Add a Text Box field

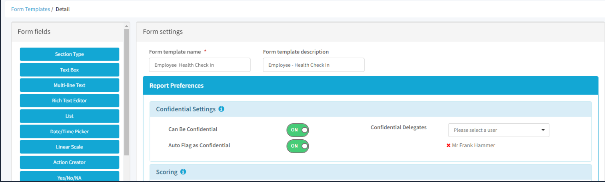click(x=70, y=70)
